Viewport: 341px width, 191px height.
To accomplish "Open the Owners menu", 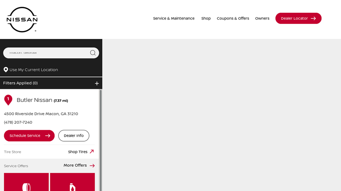I will (x=262, y=18).
